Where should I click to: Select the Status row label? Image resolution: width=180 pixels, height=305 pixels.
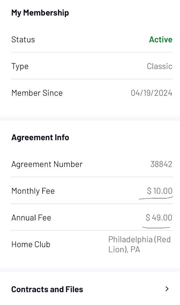point(23,40)
